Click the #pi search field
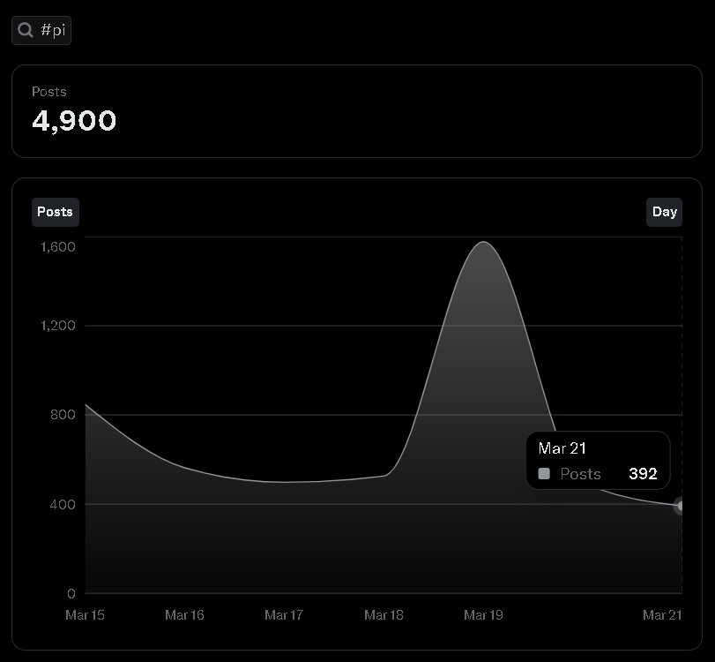This screenshot has width=715, height=662. pos(41,31)
